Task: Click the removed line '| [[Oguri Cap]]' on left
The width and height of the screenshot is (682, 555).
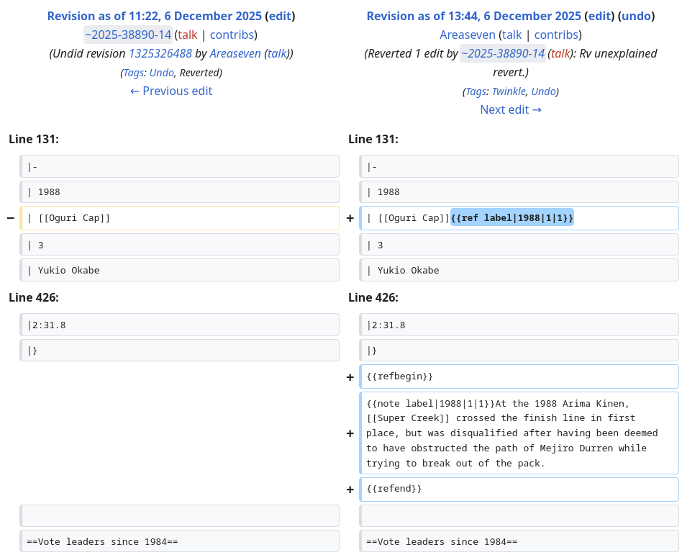Action: pos(179,218)
